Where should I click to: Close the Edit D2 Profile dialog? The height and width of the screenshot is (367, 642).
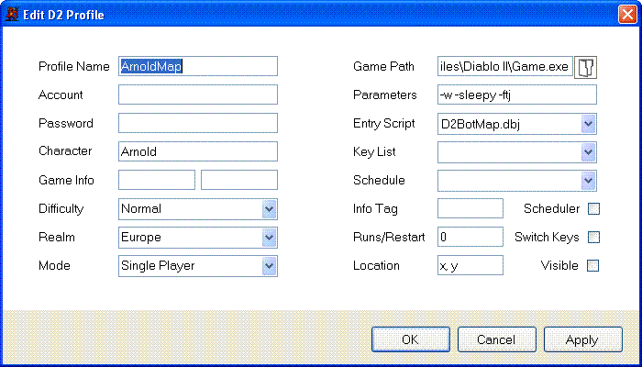tap(627, 16)
